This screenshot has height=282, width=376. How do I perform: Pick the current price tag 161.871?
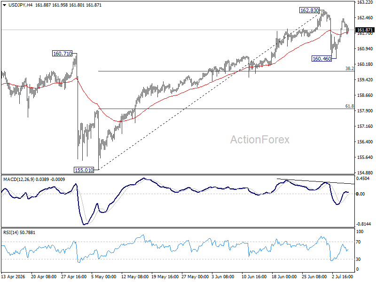[x=365, y=30]
